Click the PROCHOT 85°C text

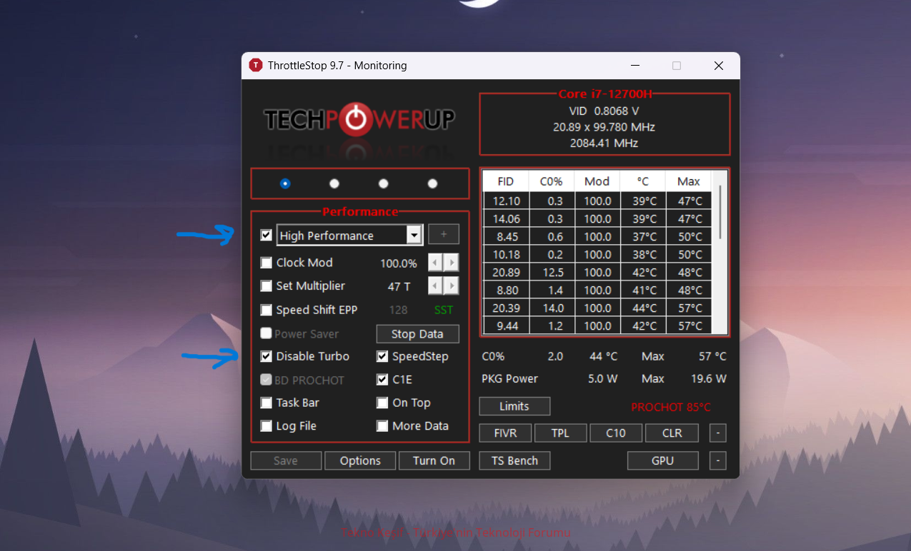[671, 407]
